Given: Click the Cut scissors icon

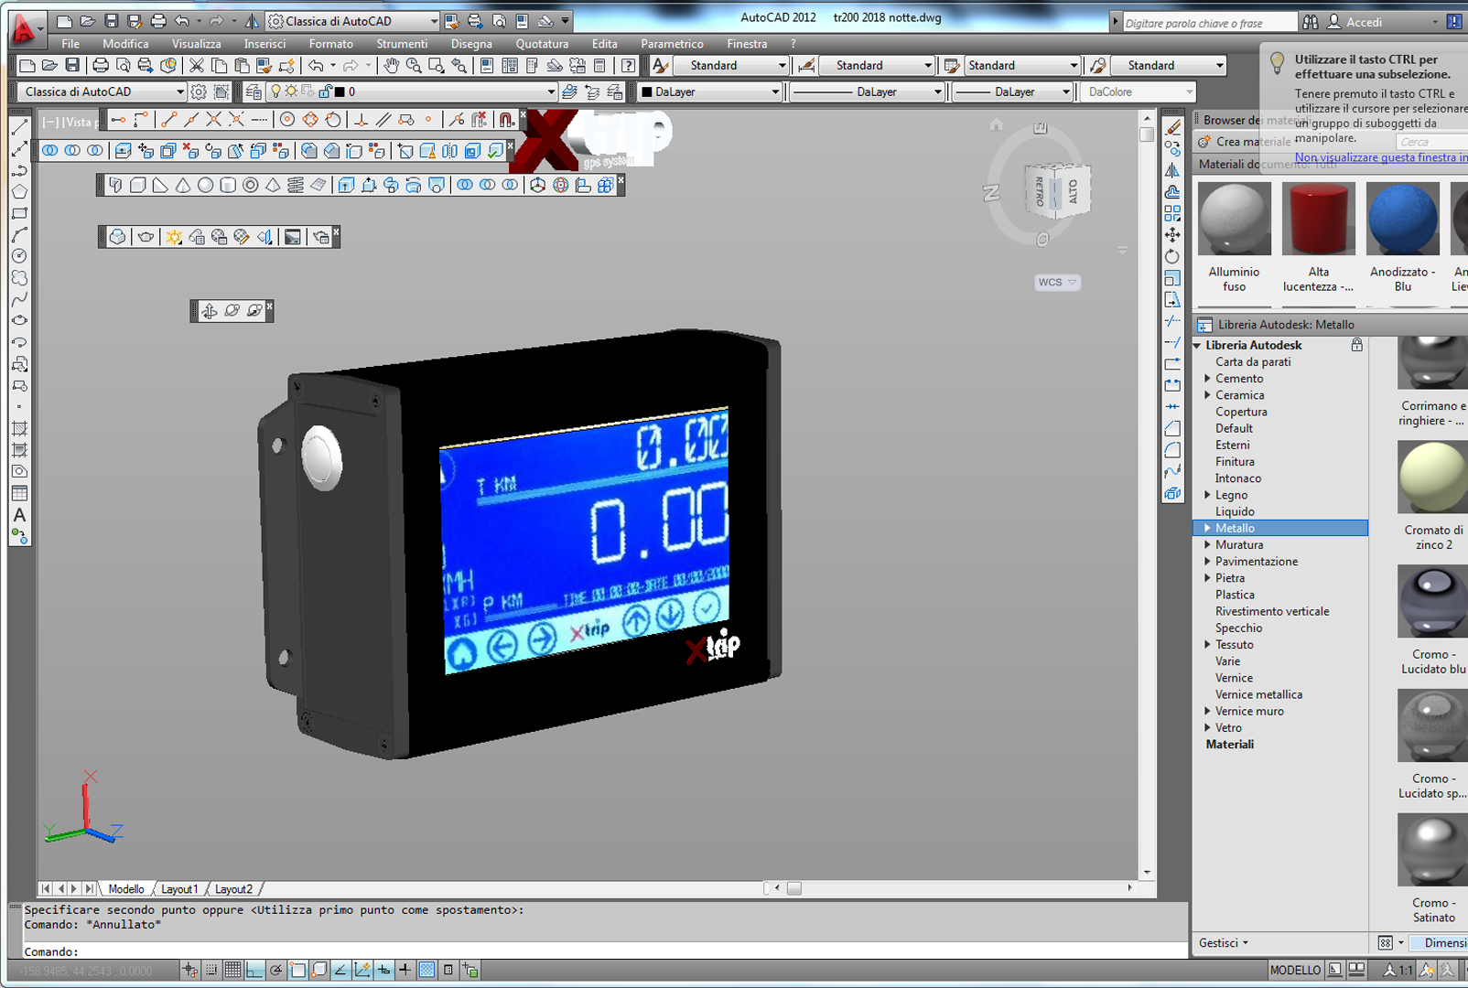Looking at the screenshot, I should click(x=196, y=65).
